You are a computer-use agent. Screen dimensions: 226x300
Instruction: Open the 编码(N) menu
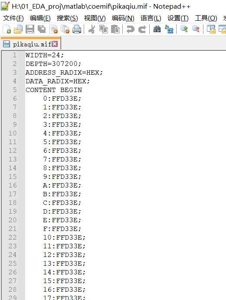pyautogui.click(x=123, y=18)
